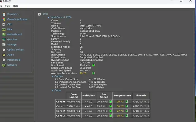The image size is (196, 122).
Task: Click the x 40.0 multiplier cell
Action: [x=89, y=106]
